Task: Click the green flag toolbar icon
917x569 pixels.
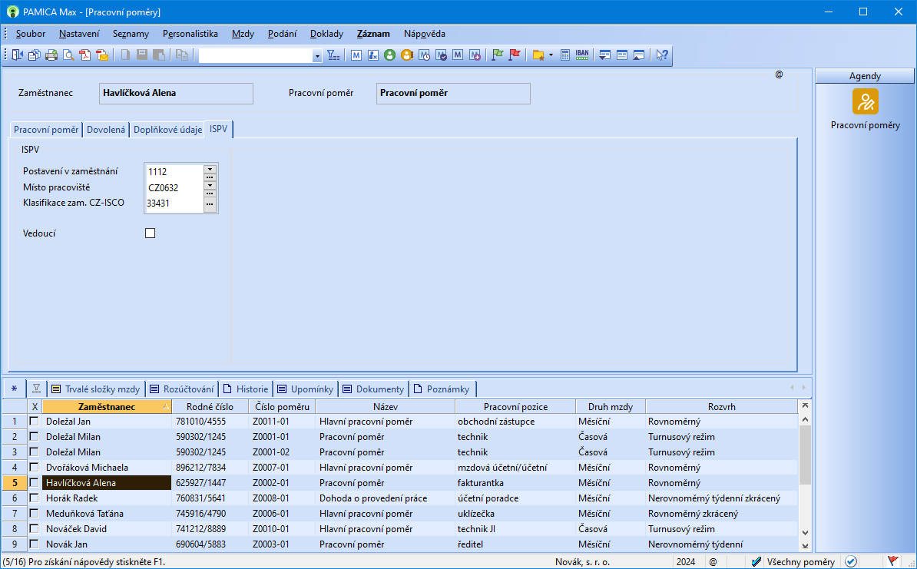Action: pos(497,55)
